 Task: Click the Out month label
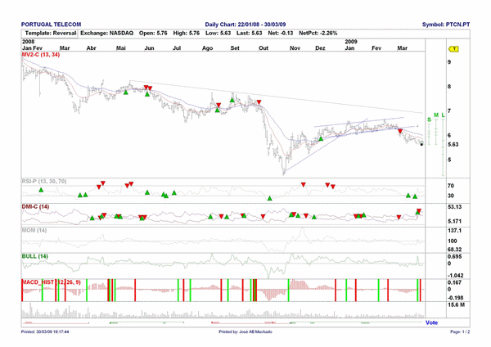(264, 48)
